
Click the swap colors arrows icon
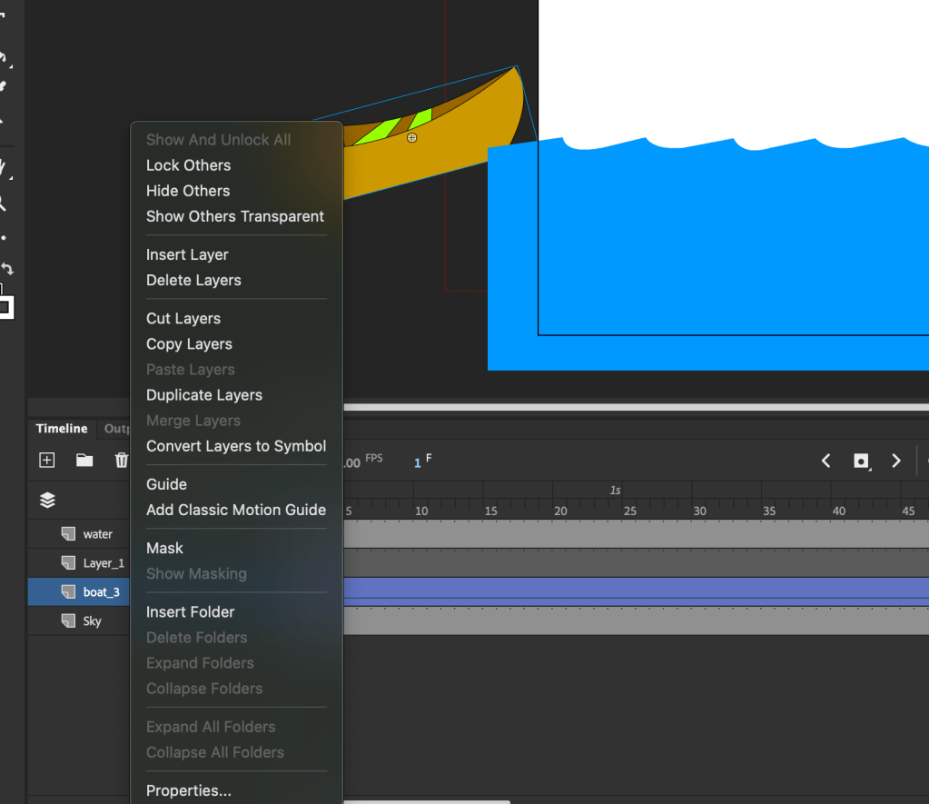(6, 269)
